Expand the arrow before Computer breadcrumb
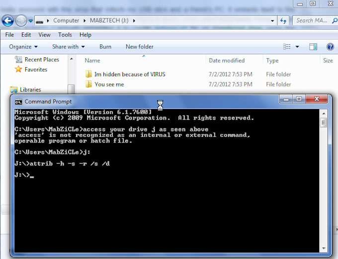The height and width of the screenshot is (259, 338). tap(48, 21)
